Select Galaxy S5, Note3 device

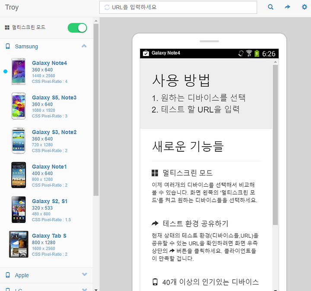[46, 106]
